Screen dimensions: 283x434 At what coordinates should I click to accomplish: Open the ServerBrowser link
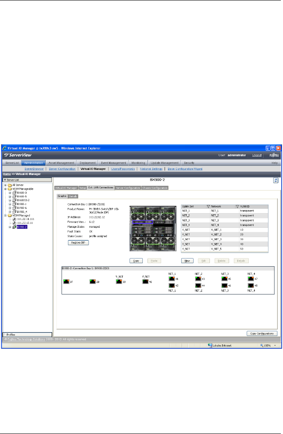[x=34, y=169]
